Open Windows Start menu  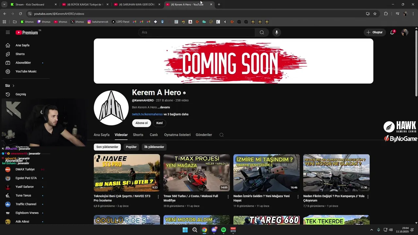(x=185, y=230)
